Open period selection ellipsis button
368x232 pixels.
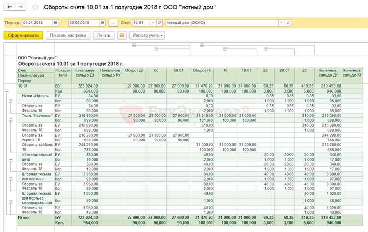point(113,23)
